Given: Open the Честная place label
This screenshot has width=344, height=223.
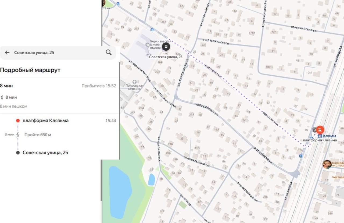Looking at the screenshot, I should pos(338,177).
